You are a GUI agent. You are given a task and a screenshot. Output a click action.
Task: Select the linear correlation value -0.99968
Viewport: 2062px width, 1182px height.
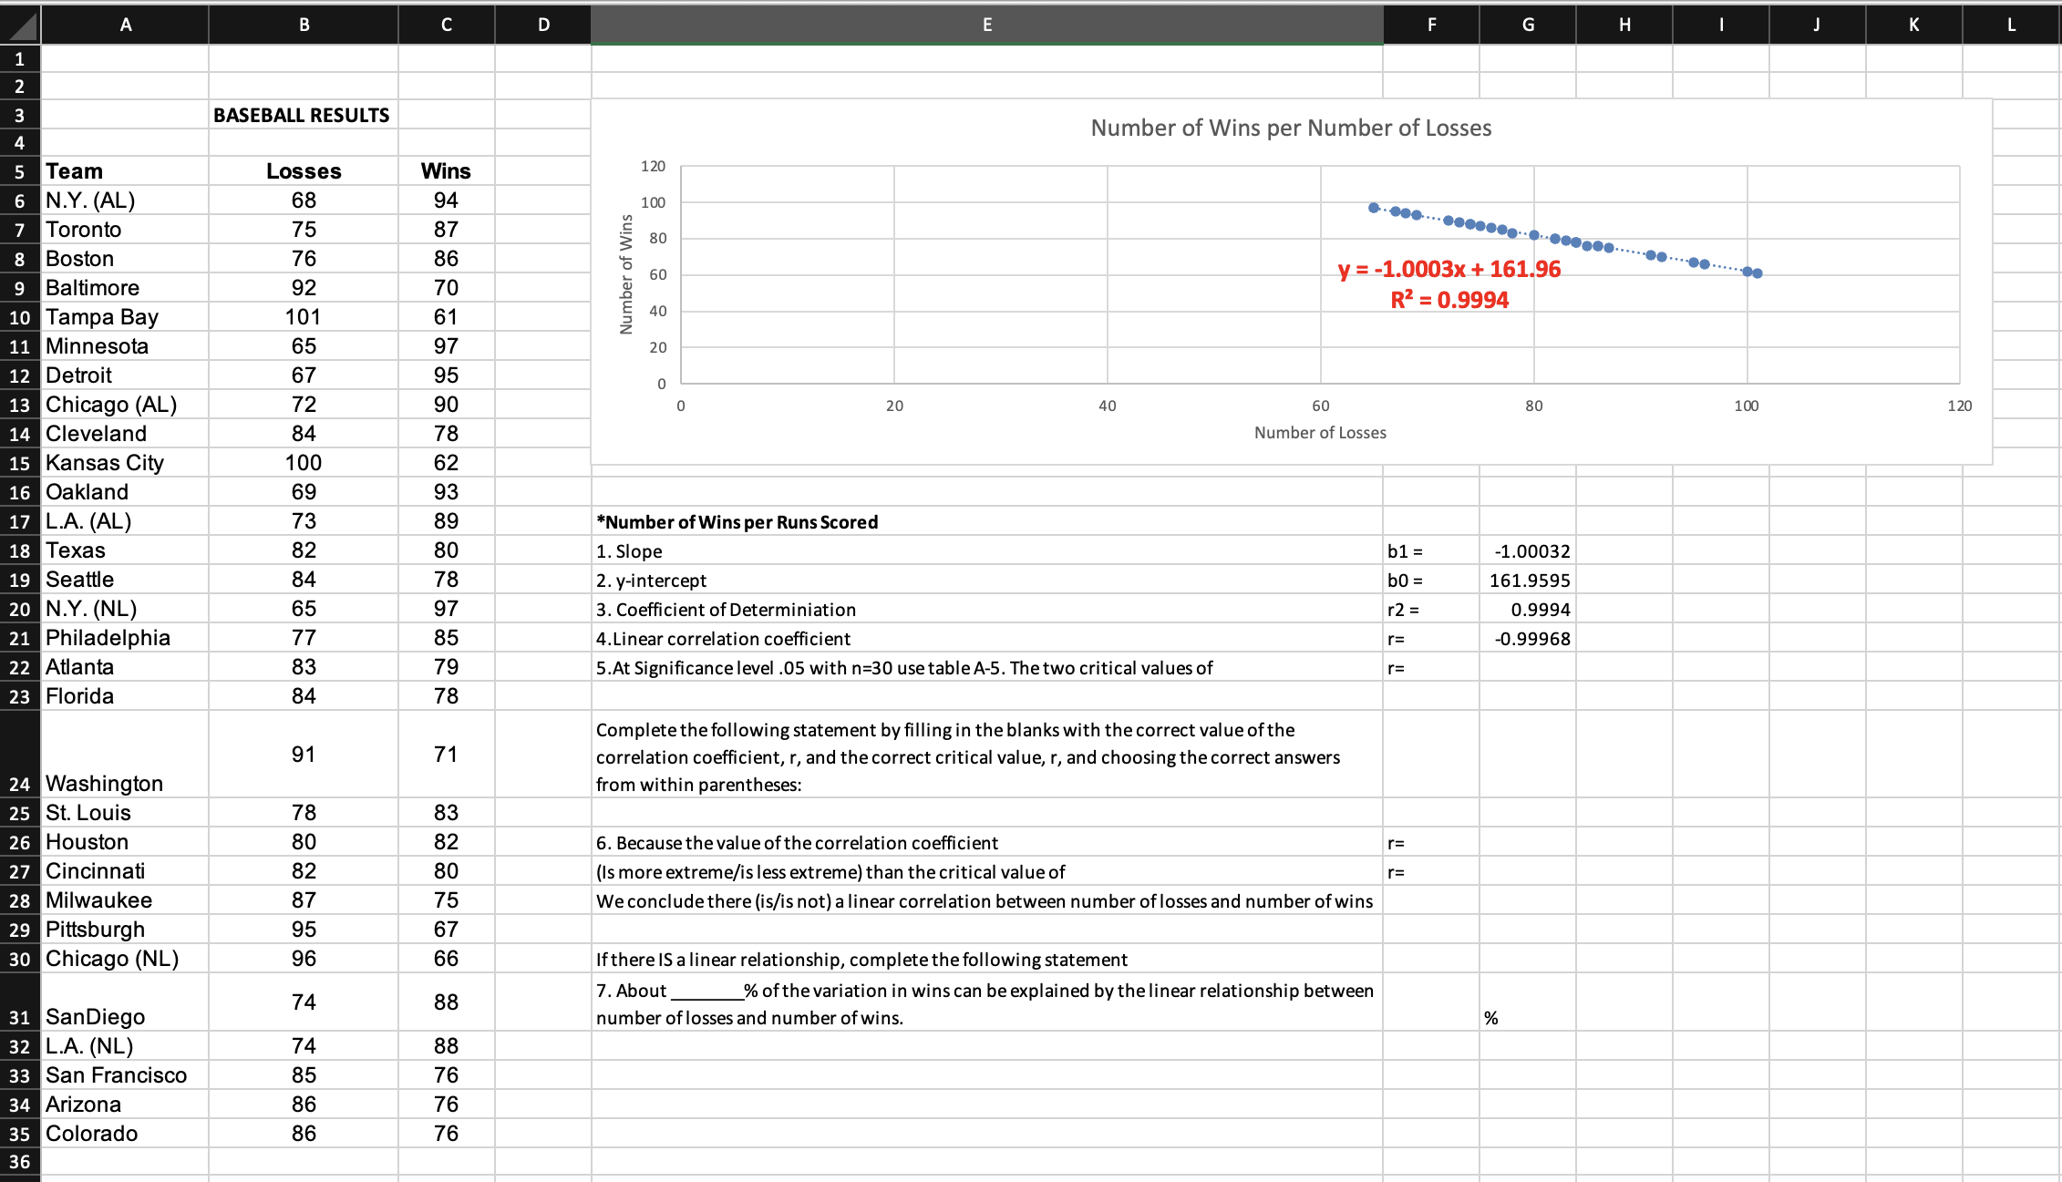[1528, 639]
